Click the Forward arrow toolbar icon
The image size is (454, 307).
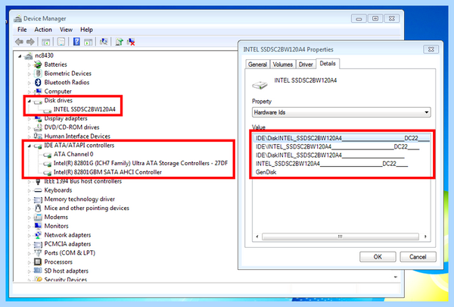point(30,42)
